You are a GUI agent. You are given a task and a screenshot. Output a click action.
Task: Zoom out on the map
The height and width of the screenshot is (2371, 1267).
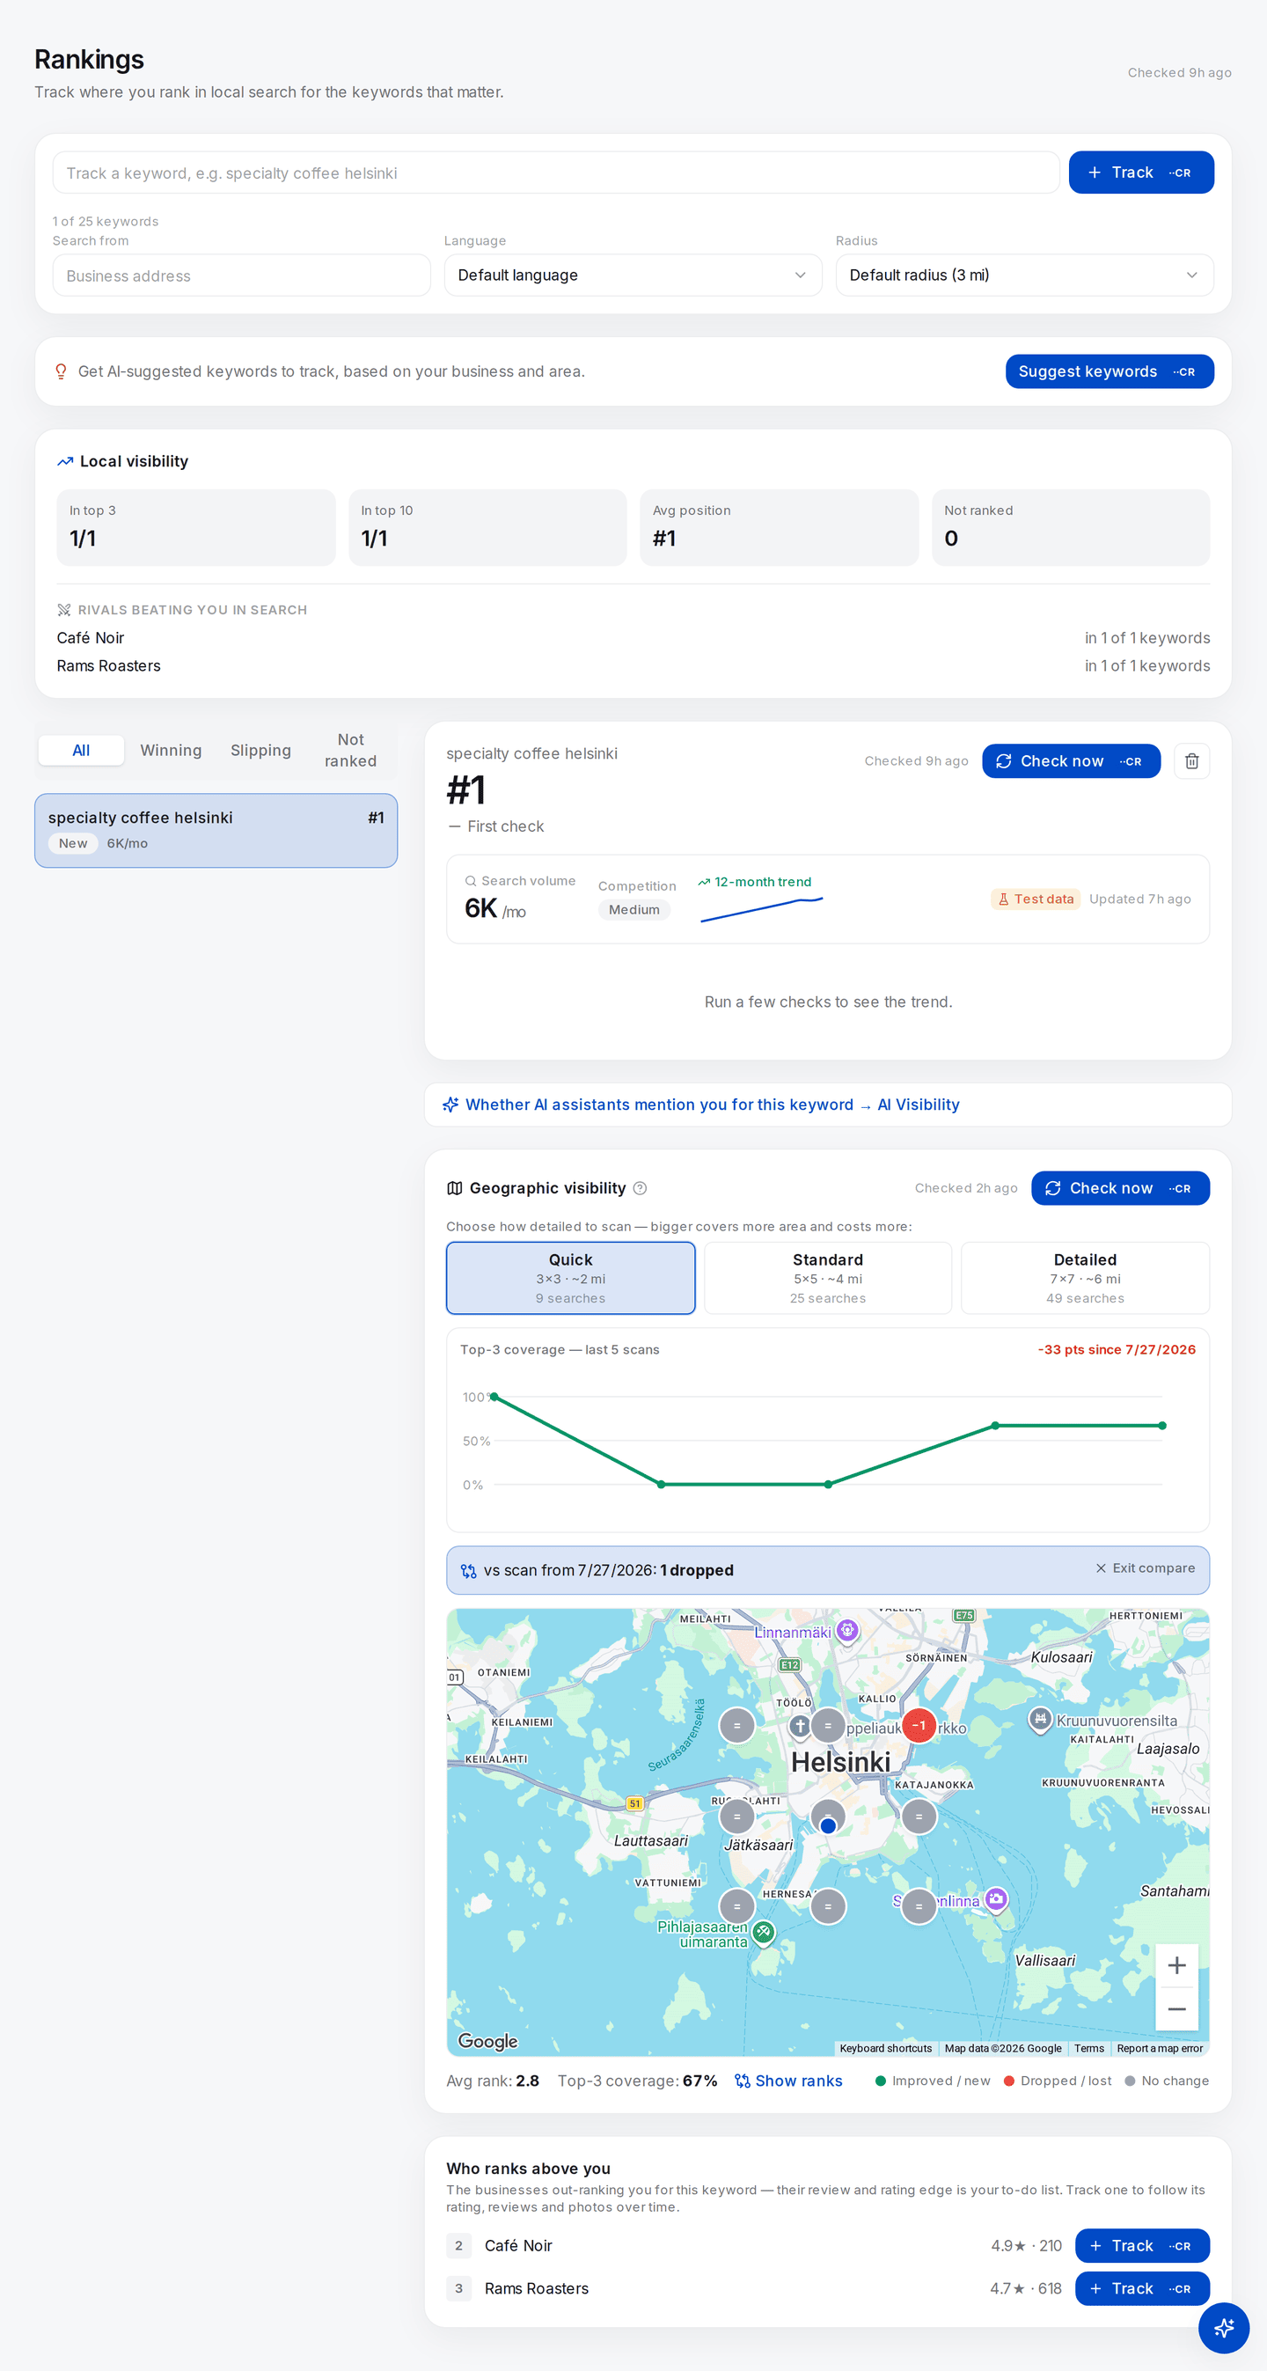pos(1175,2008)
